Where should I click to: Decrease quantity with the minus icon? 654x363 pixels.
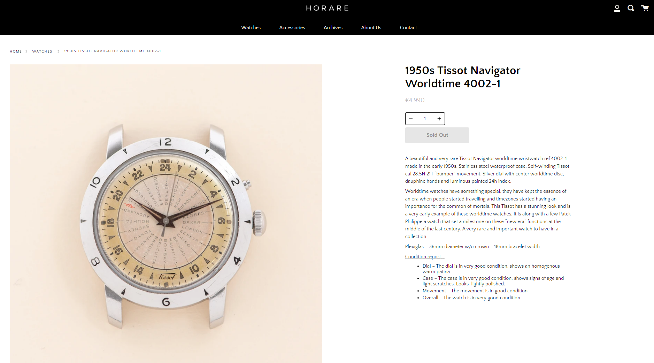pyautogui.click(x=411, y=119)
